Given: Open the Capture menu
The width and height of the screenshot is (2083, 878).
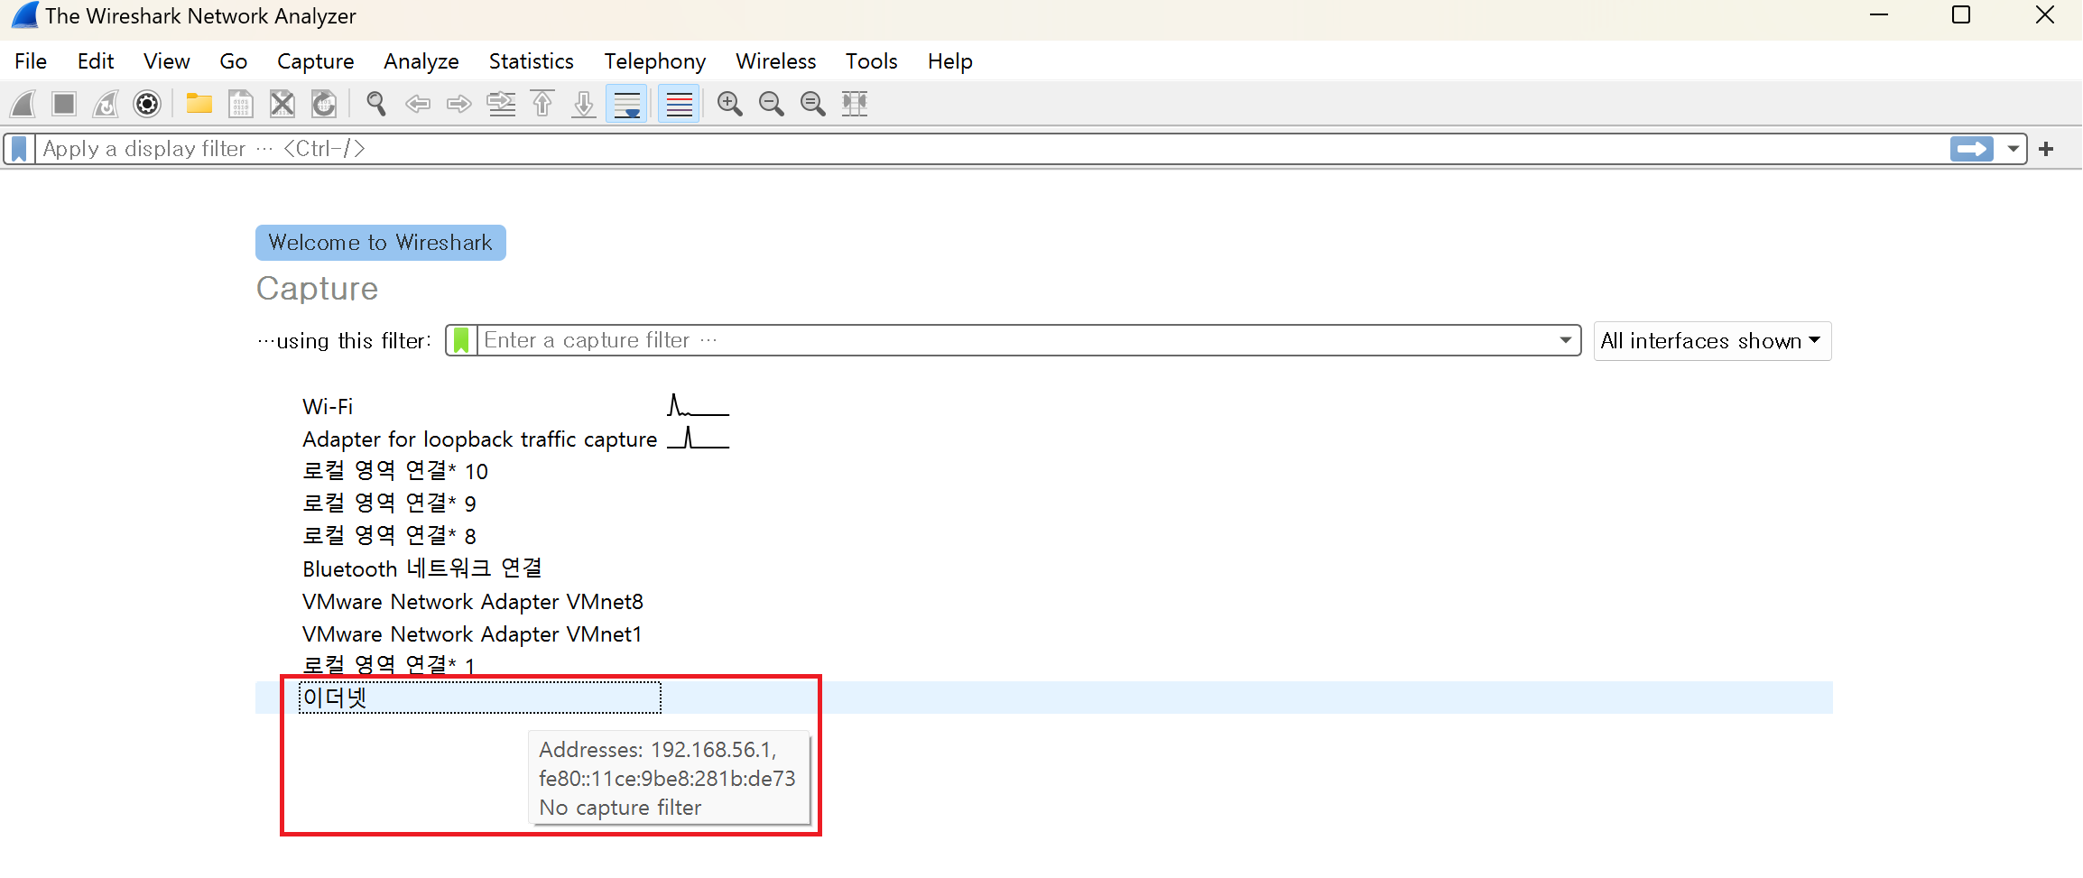Looking at the screenshot, I should (x=316, y=61).
